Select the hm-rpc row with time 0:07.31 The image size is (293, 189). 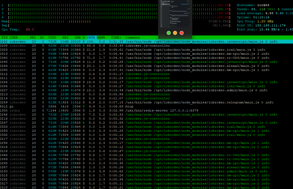coord(147,70)
